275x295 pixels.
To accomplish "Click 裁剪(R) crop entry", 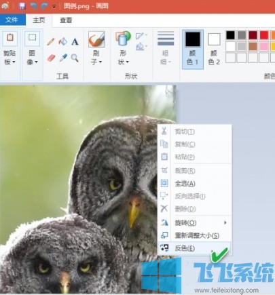I will 195,171.
